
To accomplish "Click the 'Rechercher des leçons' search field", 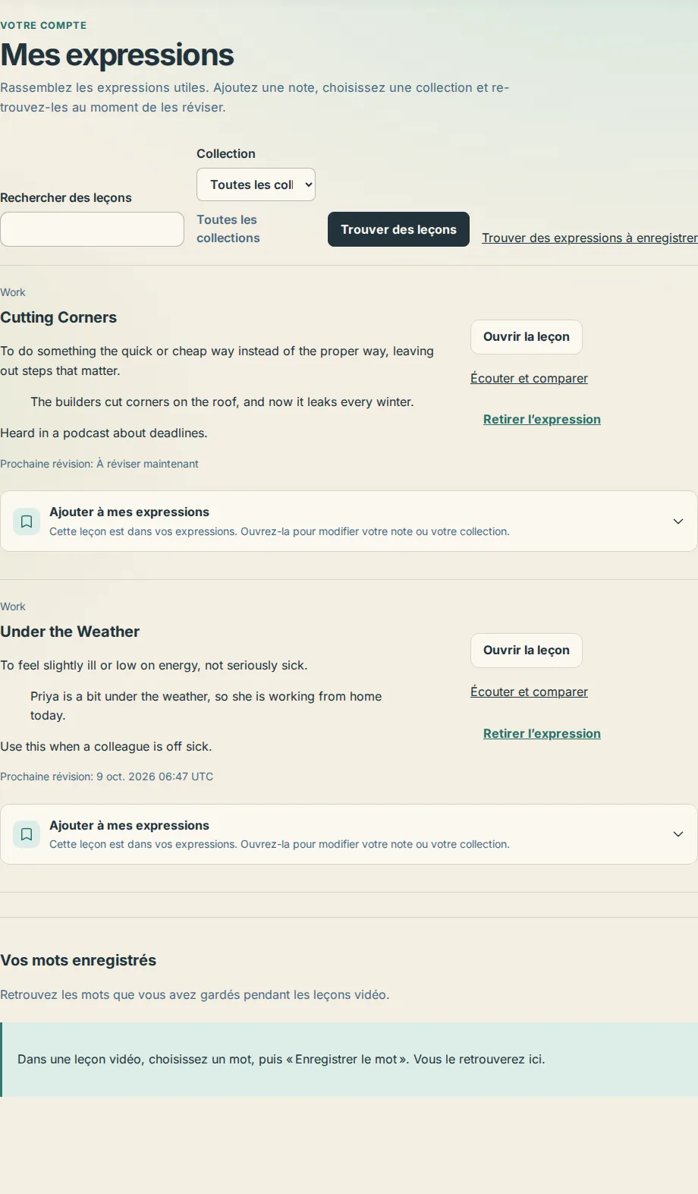I will [92, 229].
